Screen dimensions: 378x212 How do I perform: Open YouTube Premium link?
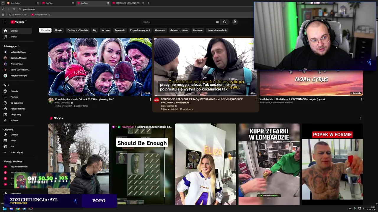[x=17, y=167]
